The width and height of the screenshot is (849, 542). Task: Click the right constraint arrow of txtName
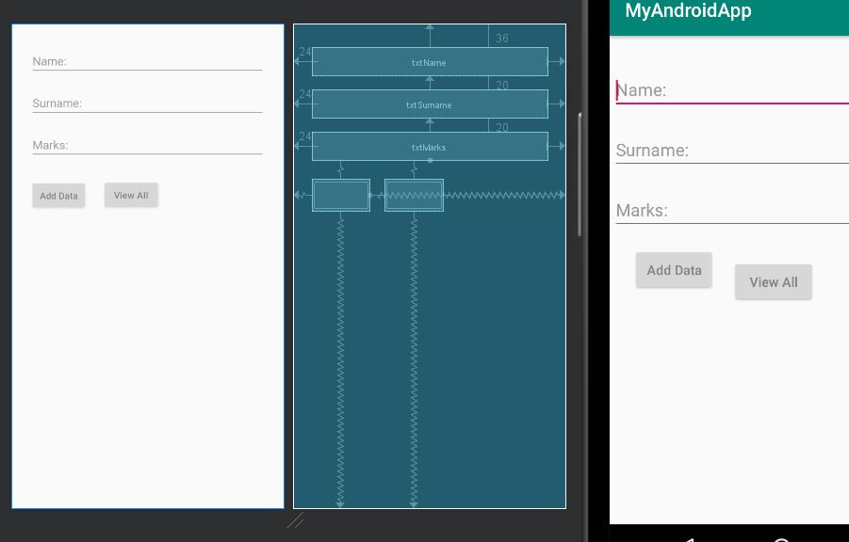562,61
